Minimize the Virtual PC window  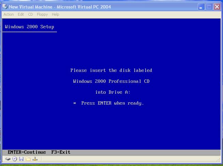[x=201, y=7]
